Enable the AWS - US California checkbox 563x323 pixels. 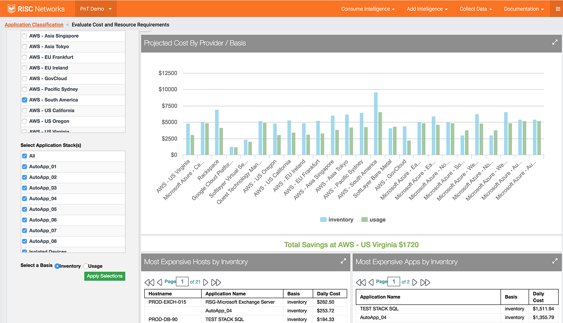click(25, 111)
